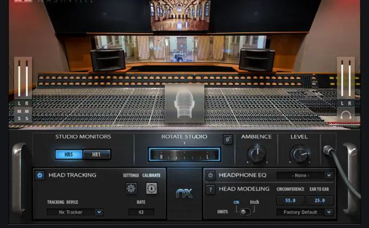The image size is (369, 228).
Task: Open head tracking settings gear icon
Action: 131,188
